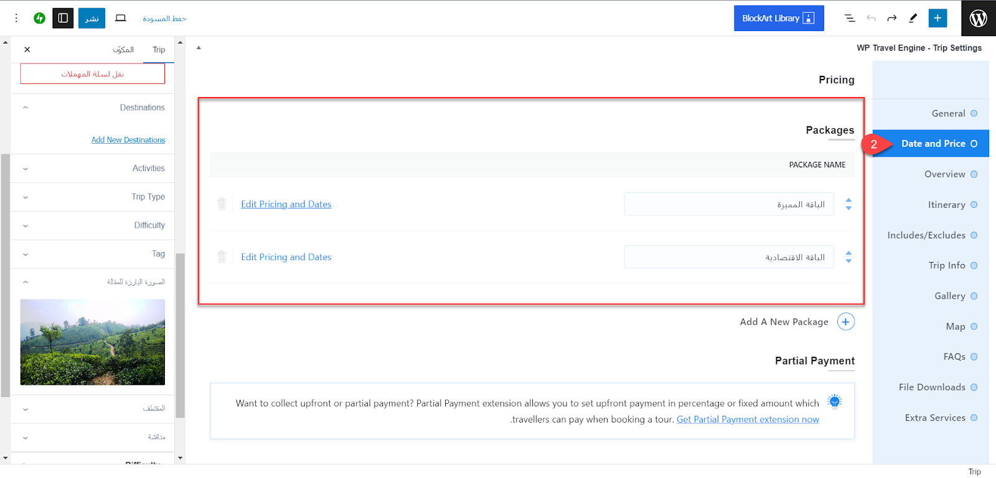Click the green Jetpack icon
This screenshot has height=478, width=996.
[x=39, y=18]
